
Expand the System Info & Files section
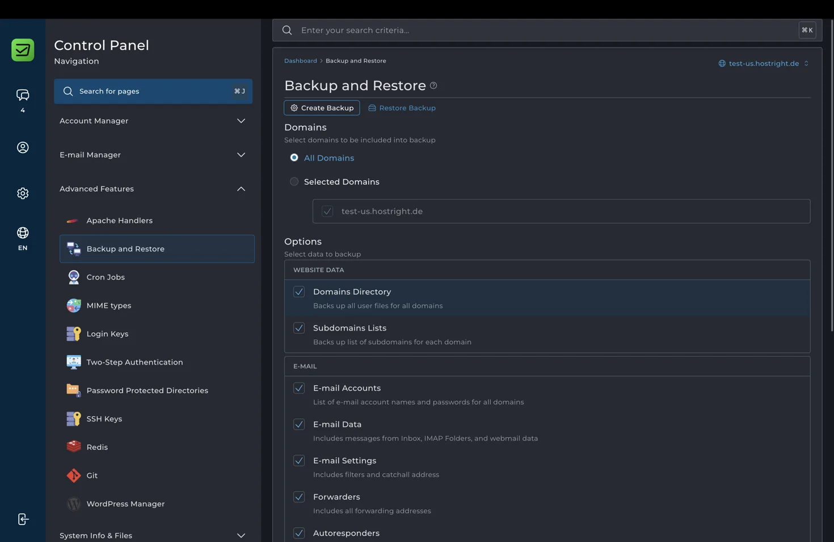[x=153, y=535]
